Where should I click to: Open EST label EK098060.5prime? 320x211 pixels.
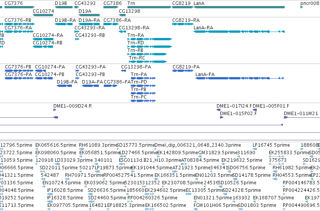pos(56,153)
